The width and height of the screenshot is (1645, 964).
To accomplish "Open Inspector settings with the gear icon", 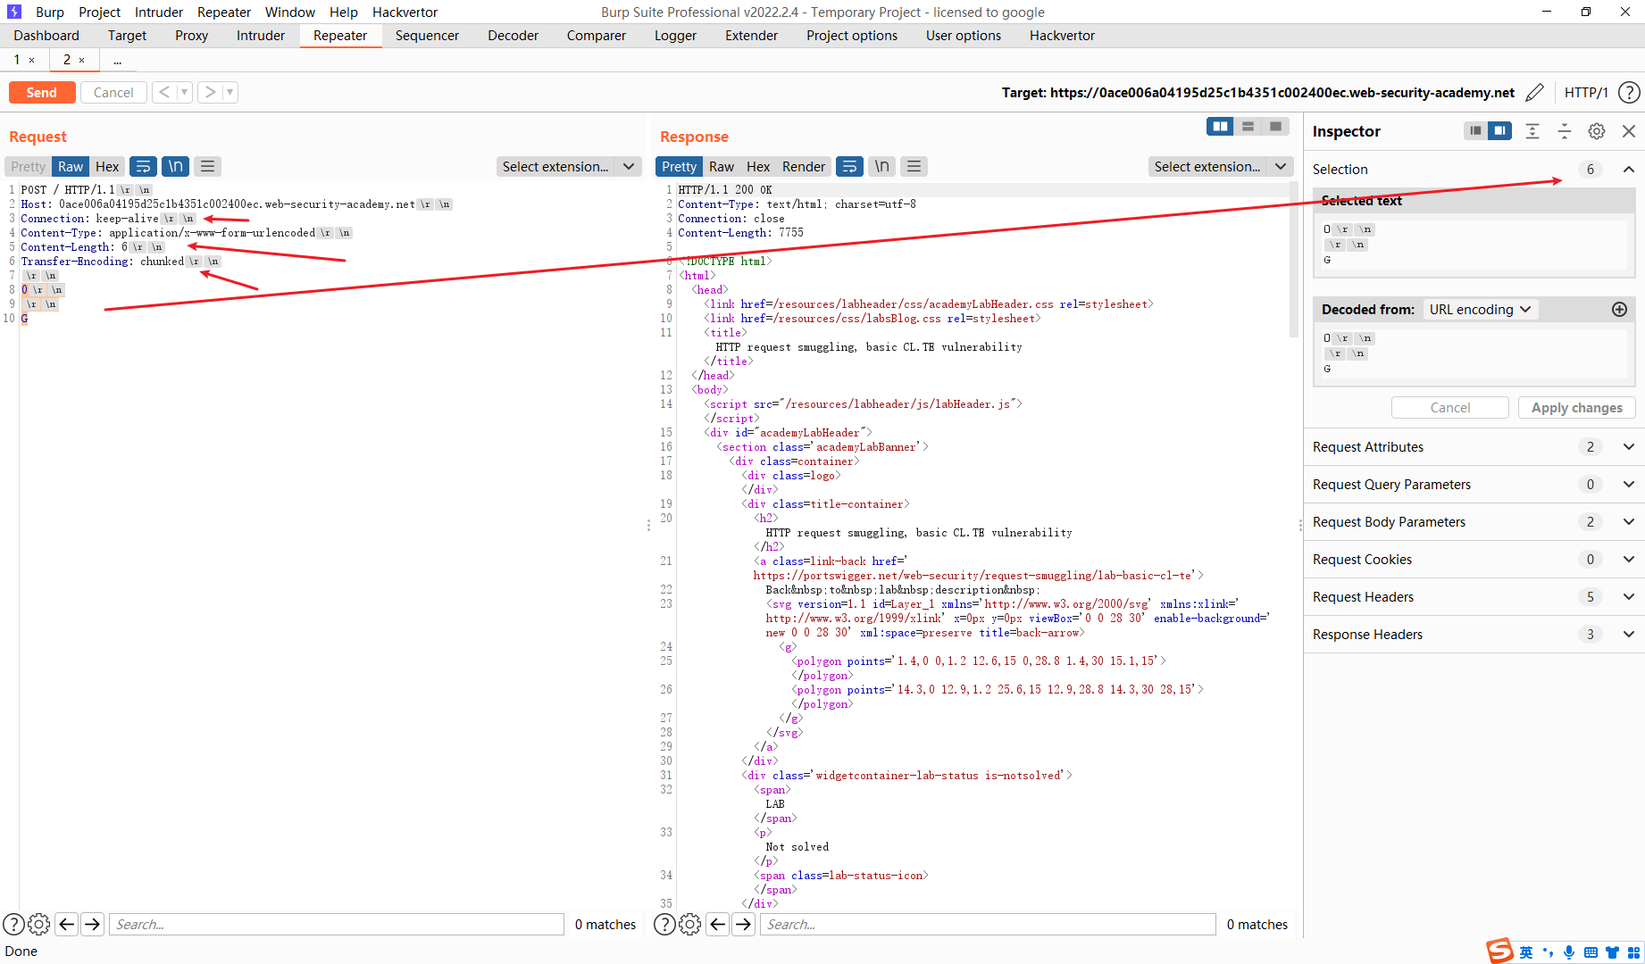I will click(1597, 131).
